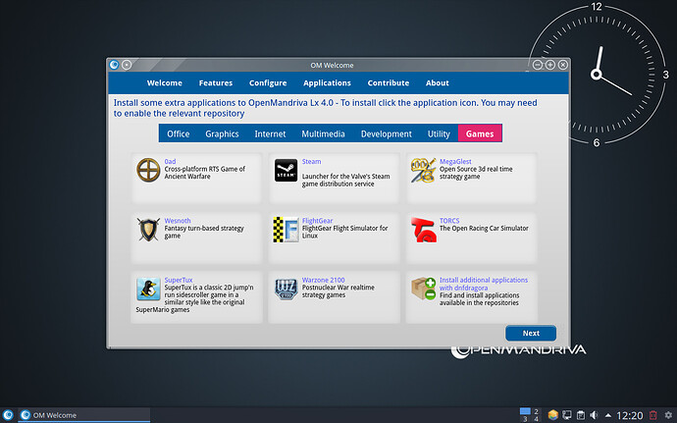Click 'Fantasy turn-based strategy game' description
677x423 pixels.
click(204, 232)
